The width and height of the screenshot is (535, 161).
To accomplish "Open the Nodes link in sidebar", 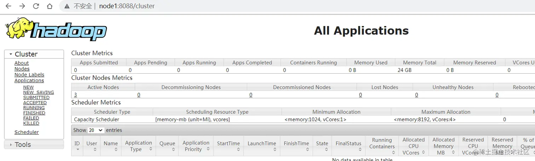I will point(22,69).
